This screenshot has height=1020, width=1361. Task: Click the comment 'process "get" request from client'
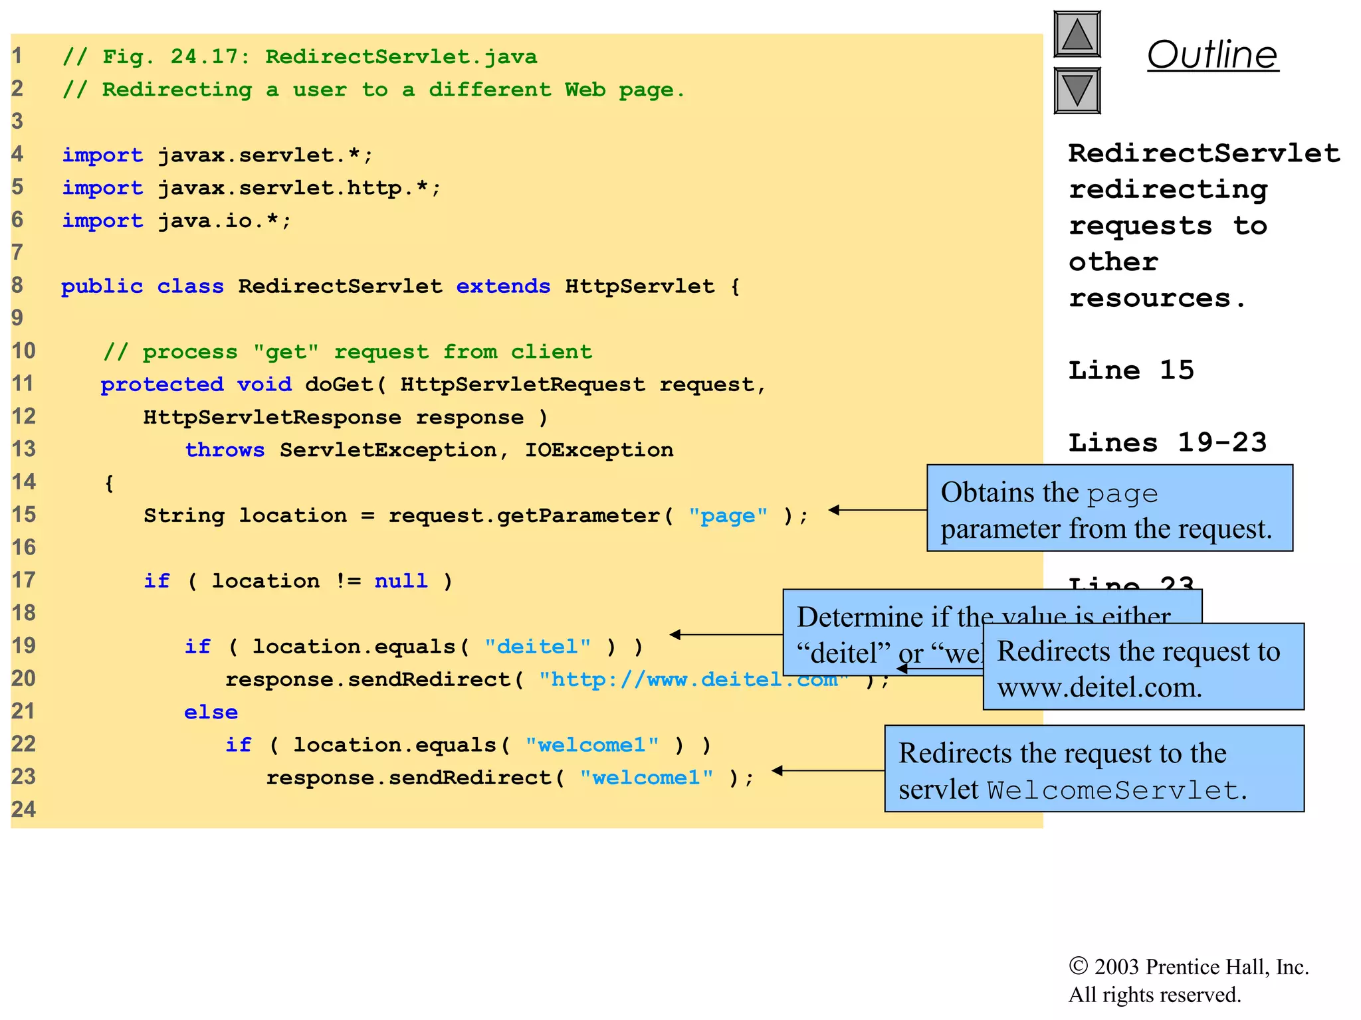click(x=348, y=352)
